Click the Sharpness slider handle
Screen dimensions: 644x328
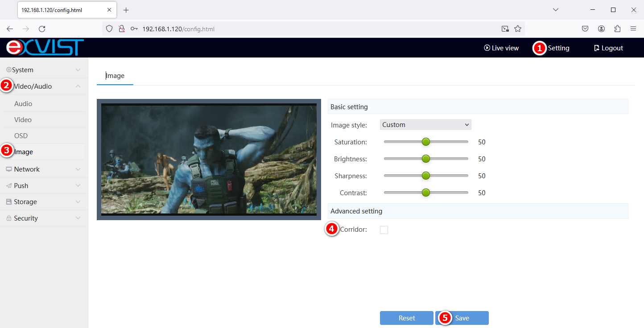pos(426,176)
